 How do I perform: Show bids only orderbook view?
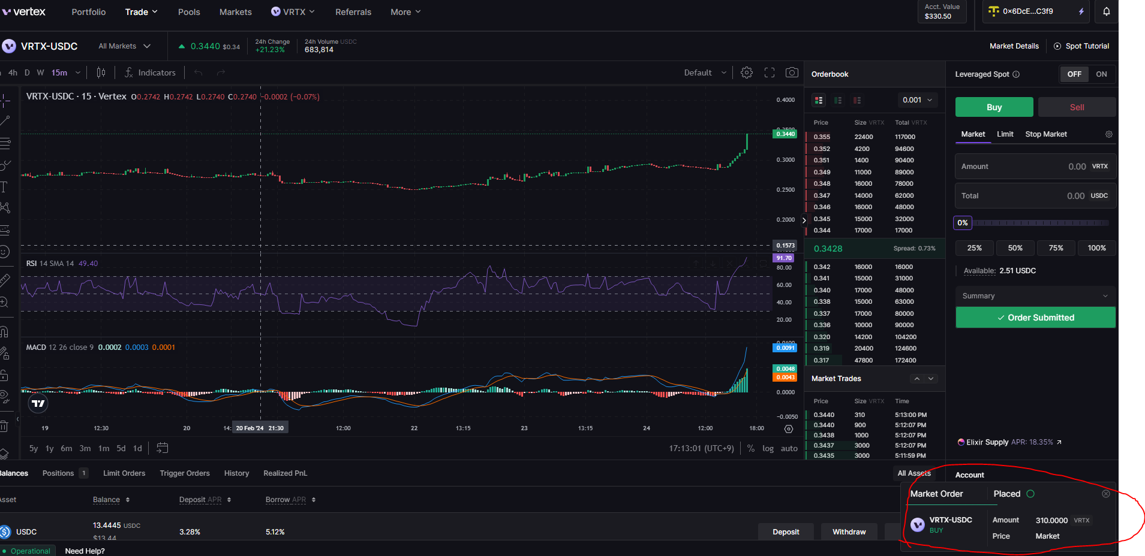pos(838,100)
